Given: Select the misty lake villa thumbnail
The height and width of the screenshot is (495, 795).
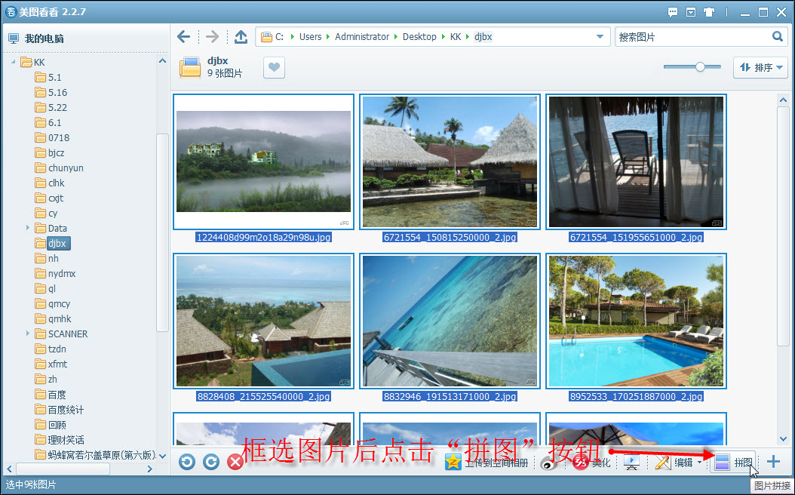Looking at the screenshot, I should point(264,161).
